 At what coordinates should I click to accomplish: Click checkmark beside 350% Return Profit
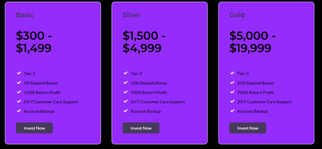125,92
